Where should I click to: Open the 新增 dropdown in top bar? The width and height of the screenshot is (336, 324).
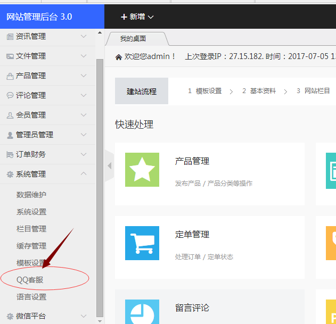coord(137,17)
